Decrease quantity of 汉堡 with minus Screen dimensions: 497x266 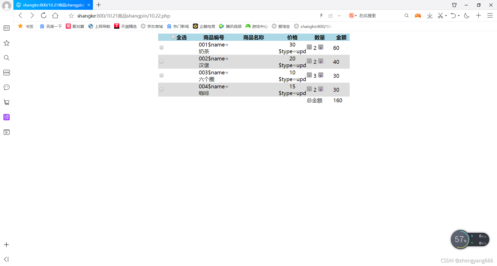(309, 61)
